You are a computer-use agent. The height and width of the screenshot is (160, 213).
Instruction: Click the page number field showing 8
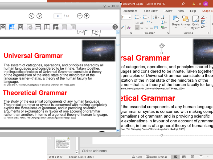pos(58,16)
